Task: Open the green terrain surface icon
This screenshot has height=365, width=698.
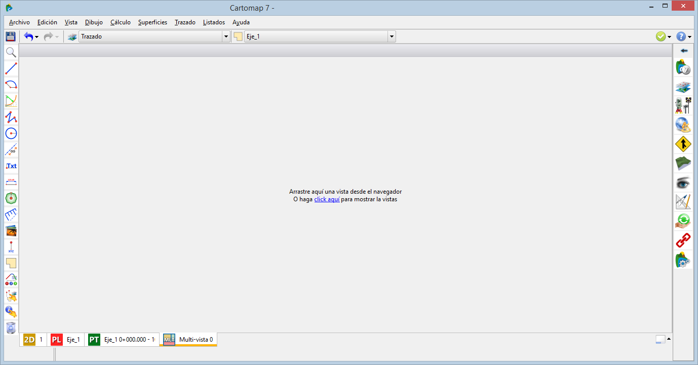Action: pyautogui.click(x=683, y=164)
